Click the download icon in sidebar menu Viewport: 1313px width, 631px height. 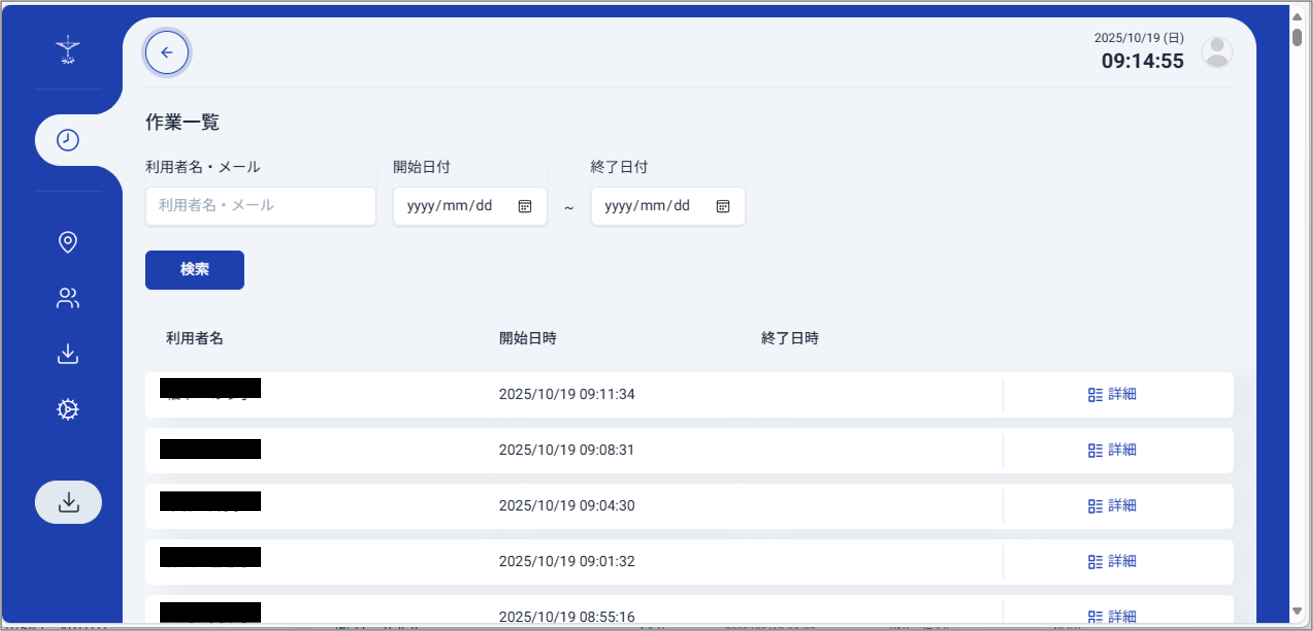[x=68, y=354]
